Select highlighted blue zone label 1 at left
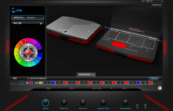The height and width of the screenshot is (111, 173). (x=105, y=27)
